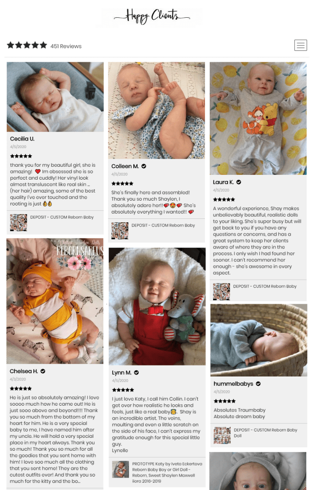Click verified badge next to Laura K.
The height and width of the screenshot is (490, 310).
click(239, 182)
